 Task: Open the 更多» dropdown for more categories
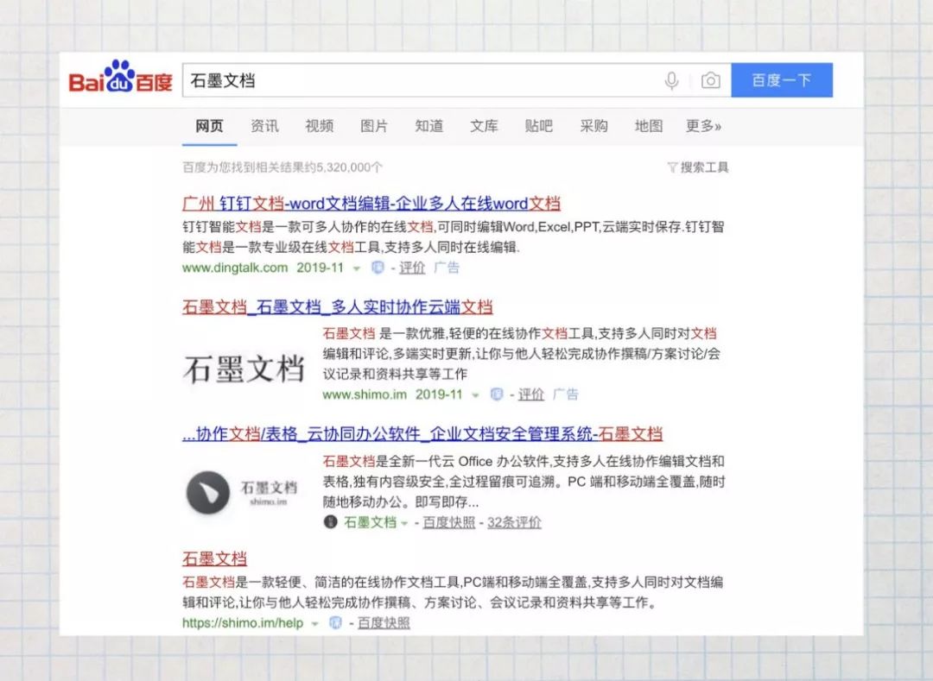point(704,126)
